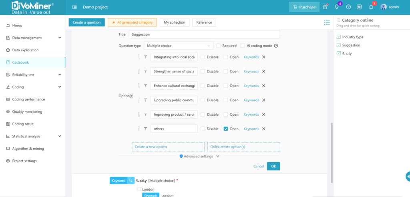The width and height of the screenshot is (410, 197).
Task: Switch to the My collection tab
Action: point(175,22)
